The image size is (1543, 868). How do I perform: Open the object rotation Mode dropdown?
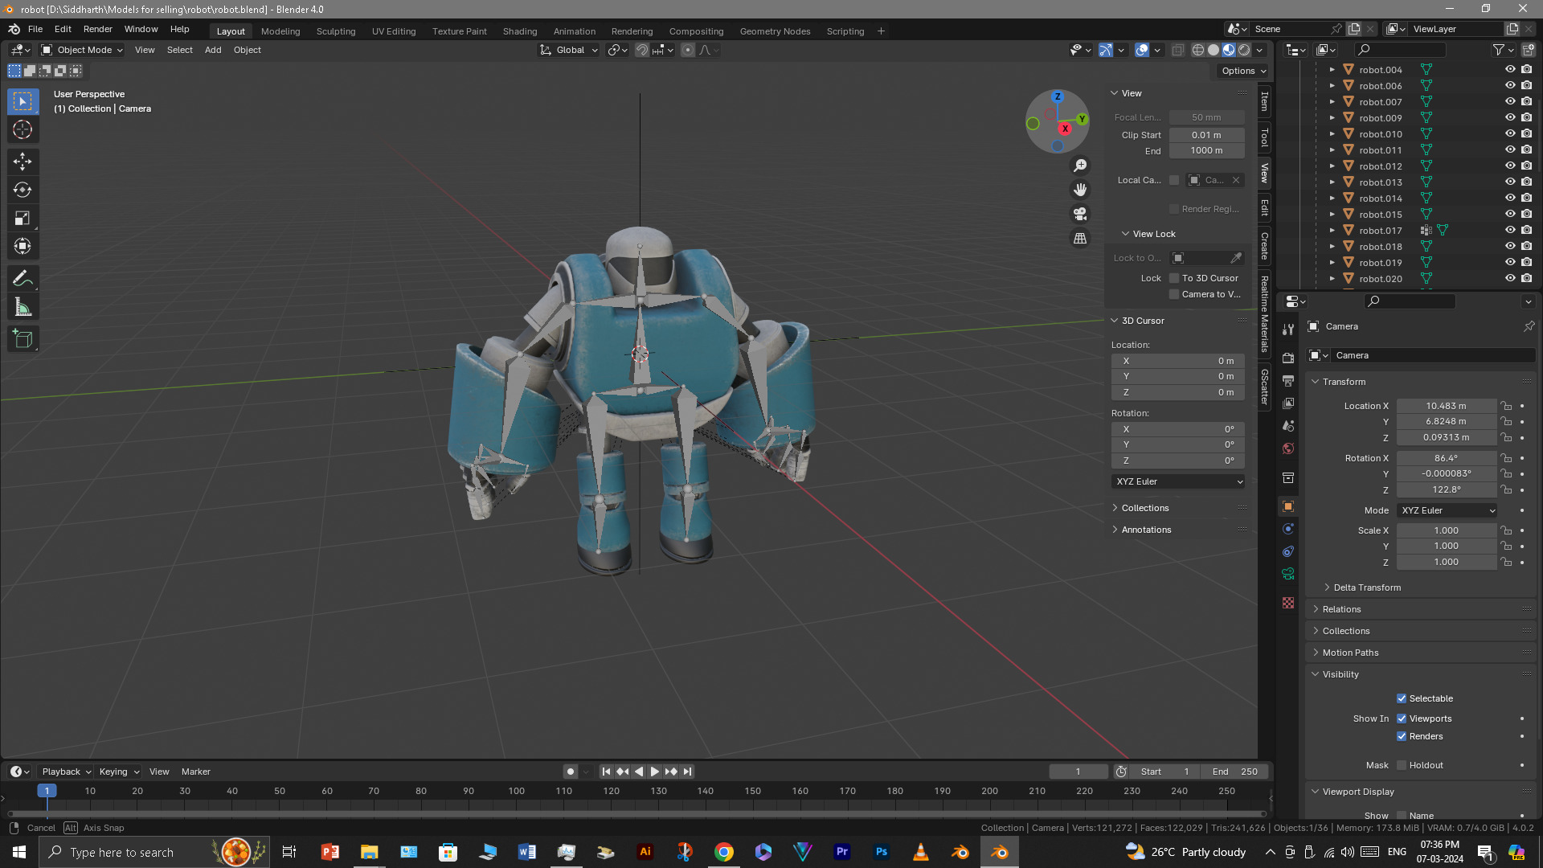[x=1447, y=510]
